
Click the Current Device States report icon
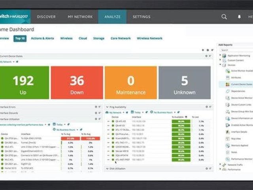228,84
